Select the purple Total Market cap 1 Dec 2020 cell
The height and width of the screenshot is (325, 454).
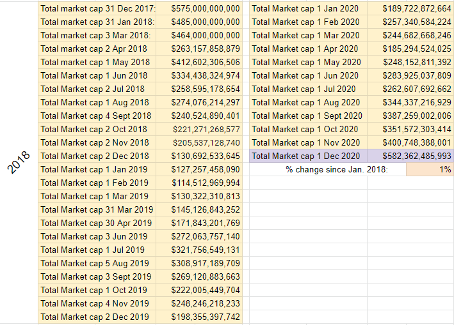[x=309, y=156]
